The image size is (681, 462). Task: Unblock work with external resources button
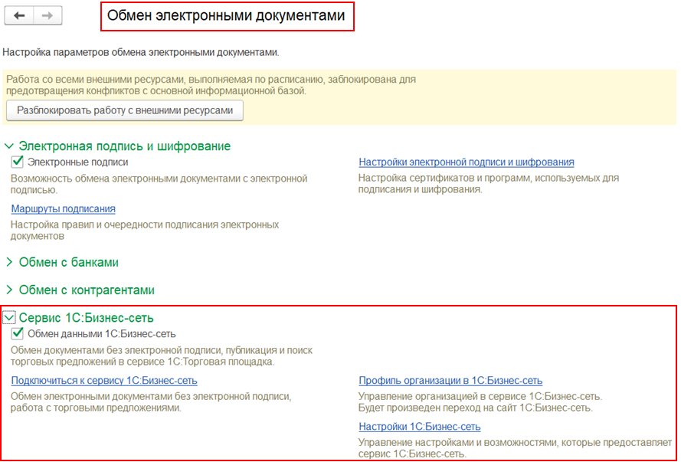pos(125,110)
